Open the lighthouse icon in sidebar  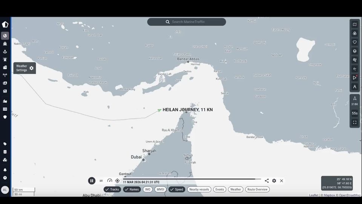pos(5,59)
